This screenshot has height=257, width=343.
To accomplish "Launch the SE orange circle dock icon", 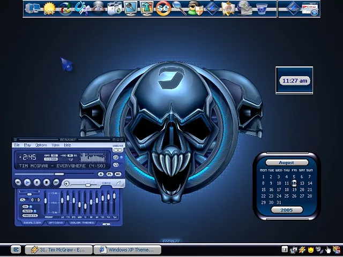I will pos(163,9).
